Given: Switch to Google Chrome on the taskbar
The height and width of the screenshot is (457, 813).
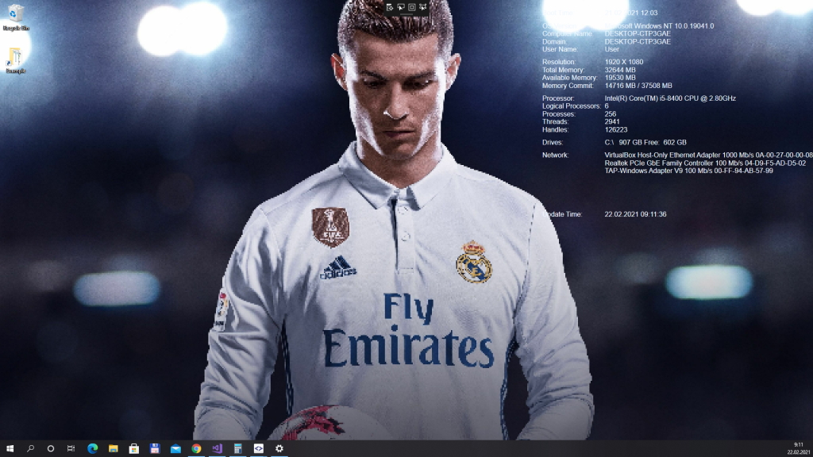Looking at the screenshot, I should 197,449.
